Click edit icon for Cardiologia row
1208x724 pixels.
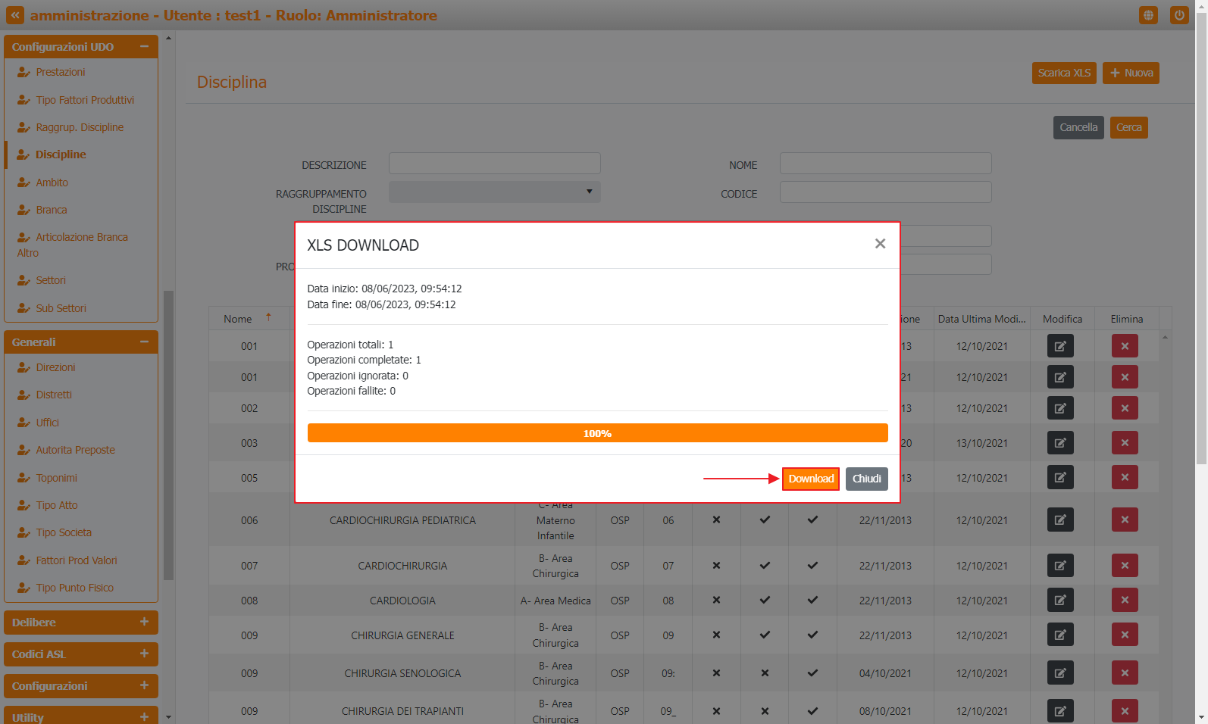pyautogui.click(x=1059, y=601)
